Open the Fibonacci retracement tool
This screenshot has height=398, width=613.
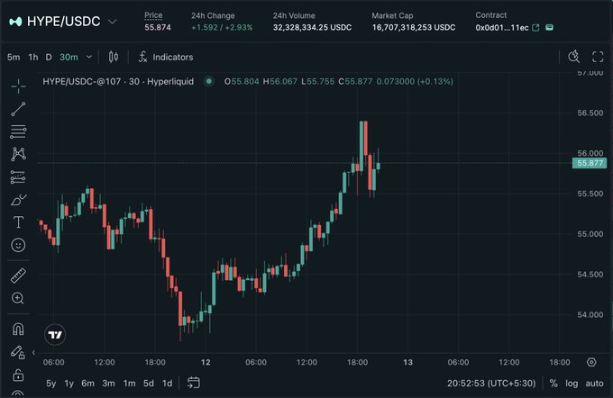18,131
